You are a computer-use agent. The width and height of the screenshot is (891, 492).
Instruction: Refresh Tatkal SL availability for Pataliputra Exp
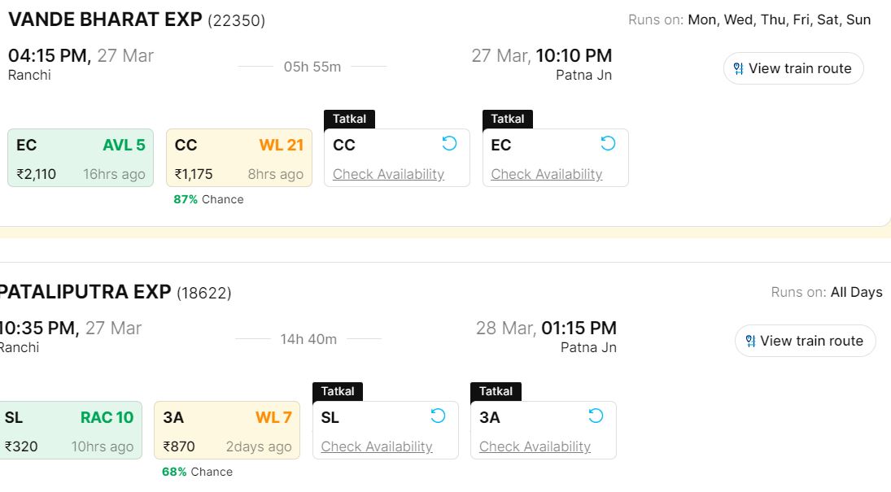(438, 416)
